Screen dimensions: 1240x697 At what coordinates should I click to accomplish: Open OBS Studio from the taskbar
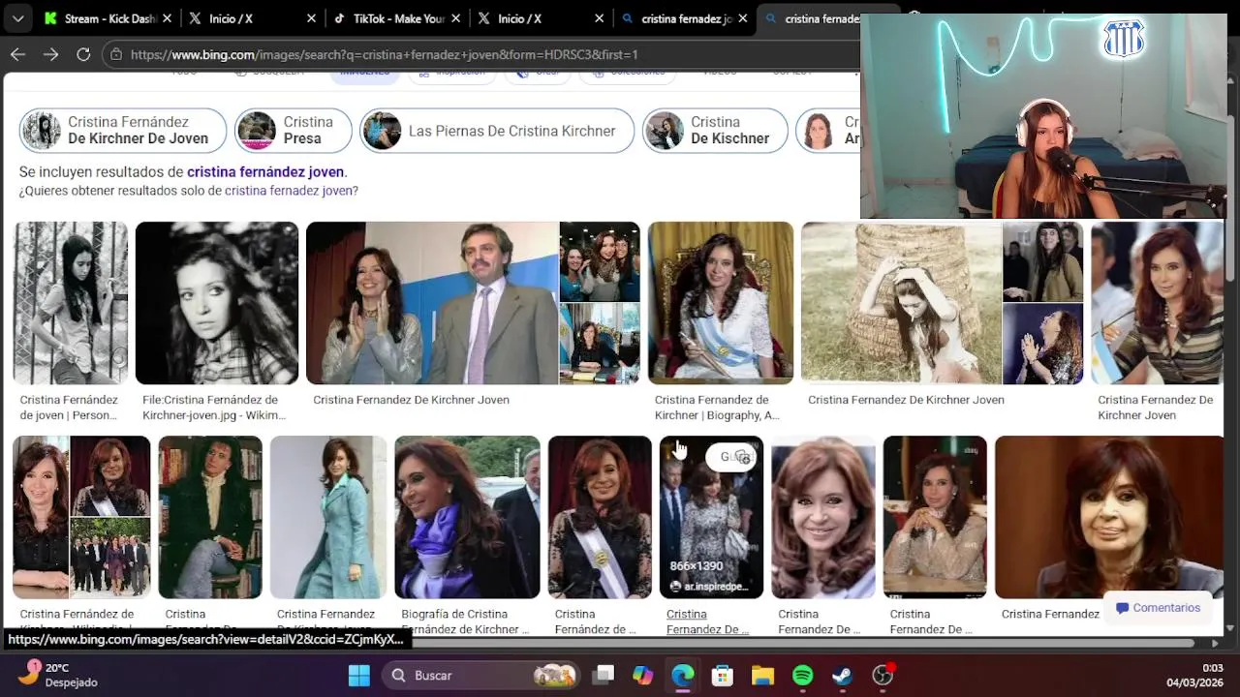coord(883,676)
